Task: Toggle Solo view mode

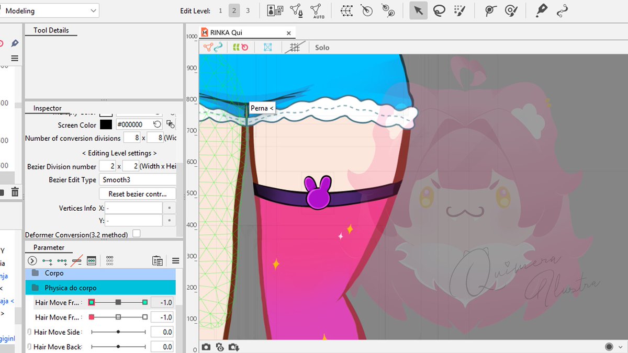Action: coord(322,48)
